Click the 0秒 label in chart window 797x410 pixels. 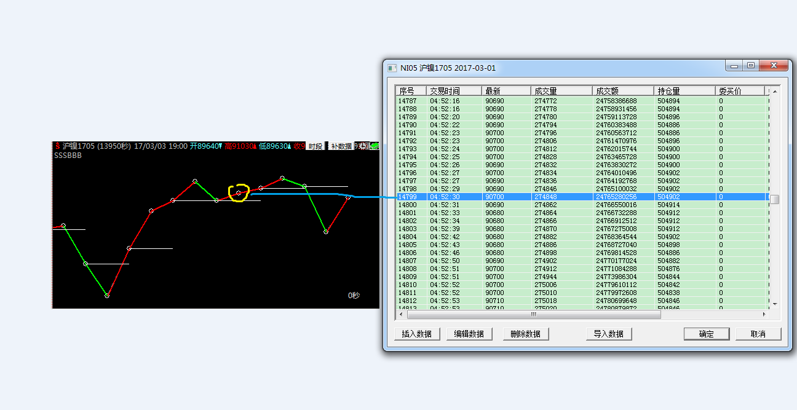[x=354, y=296]
